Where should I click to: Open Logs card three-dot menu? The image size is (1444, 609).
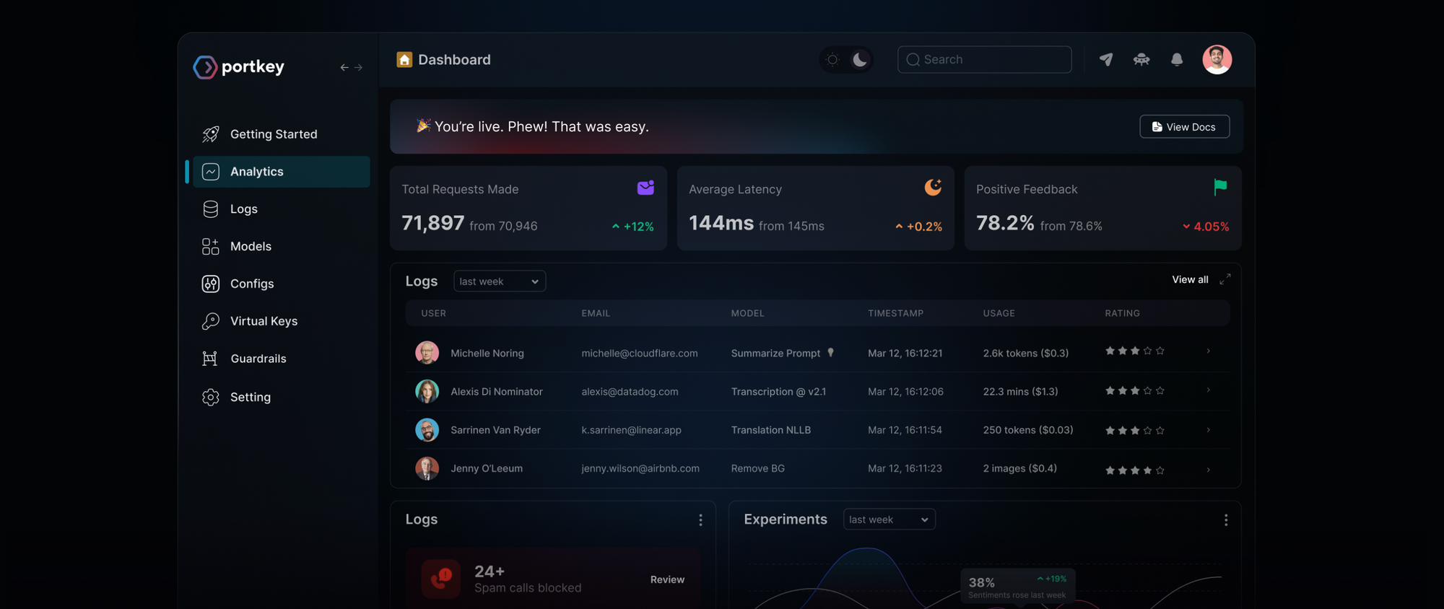[700, 520]
